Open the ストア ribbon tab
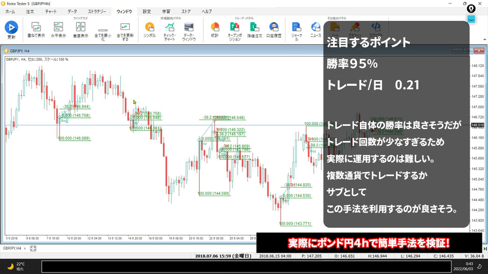 pyautogui.click(x=186, y=12)
